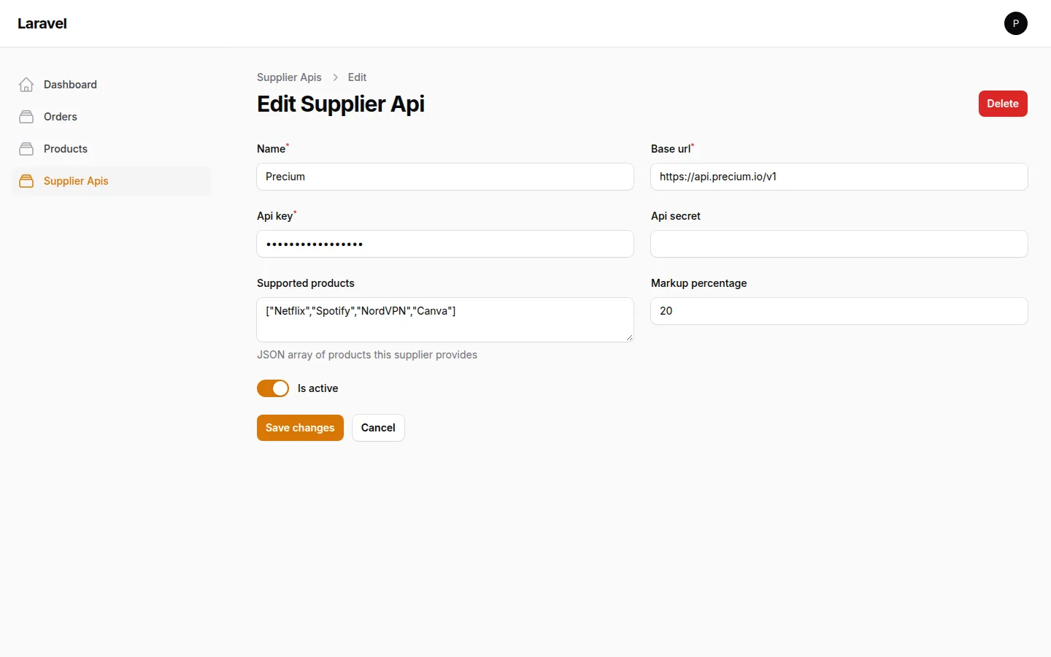Click the Save changes button

[x=300, y=428]
